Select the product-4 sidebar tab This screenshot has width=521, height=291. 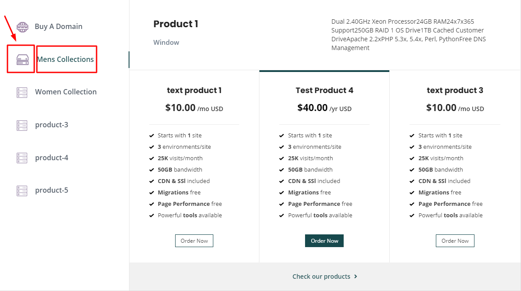(52, 158)
